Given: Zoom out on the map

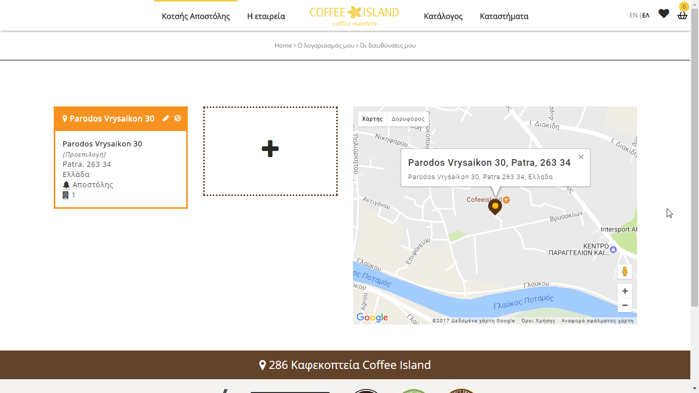Looking at the screenshot, I should (x=625, y=305).
